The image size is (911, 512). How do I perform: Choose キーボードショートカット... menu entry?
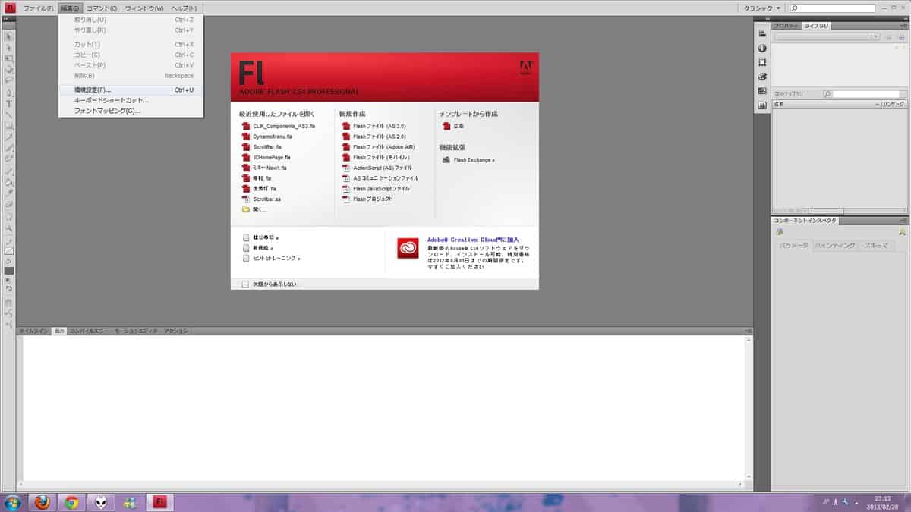[x=131, y=100]
